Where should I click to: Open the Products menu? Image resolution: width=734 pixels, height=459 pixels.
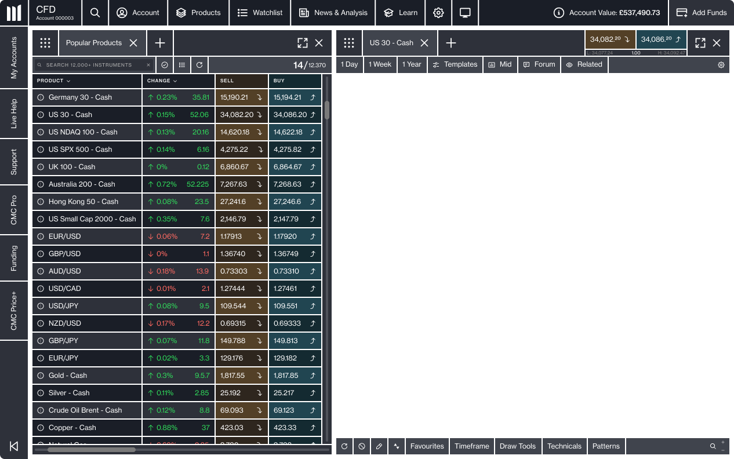coord(198,13)
